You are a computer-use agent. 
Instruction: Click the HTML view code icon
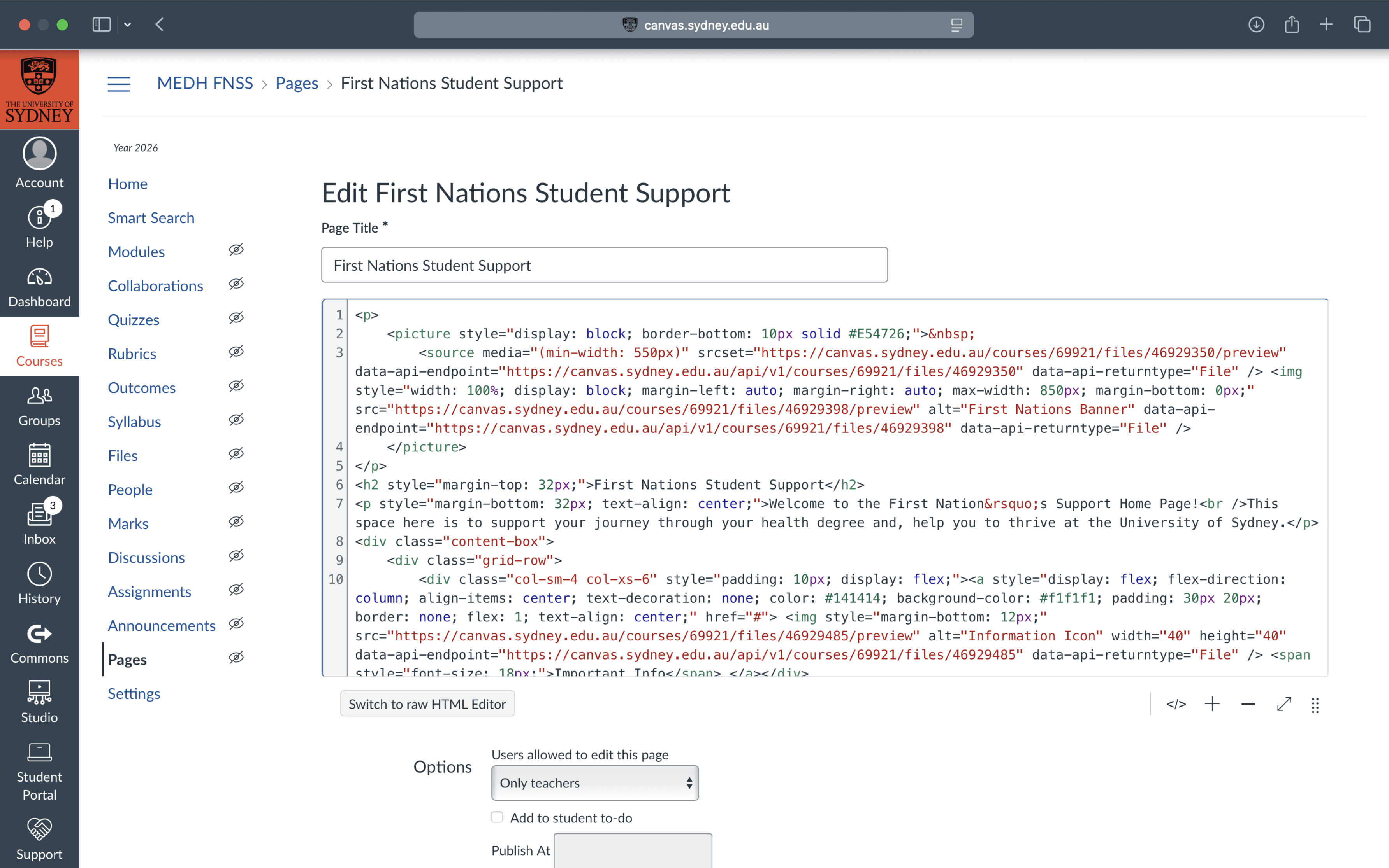[1176, 704]
